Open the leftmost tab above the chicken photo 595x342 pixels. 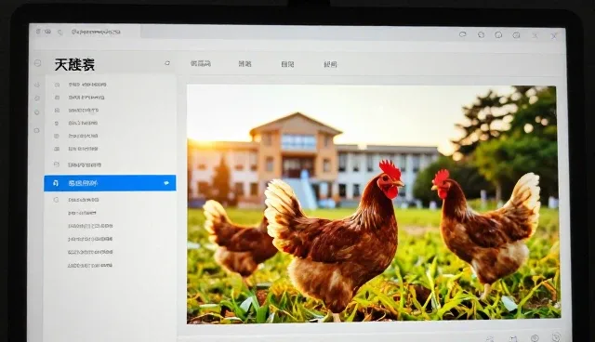coord(201,64)
